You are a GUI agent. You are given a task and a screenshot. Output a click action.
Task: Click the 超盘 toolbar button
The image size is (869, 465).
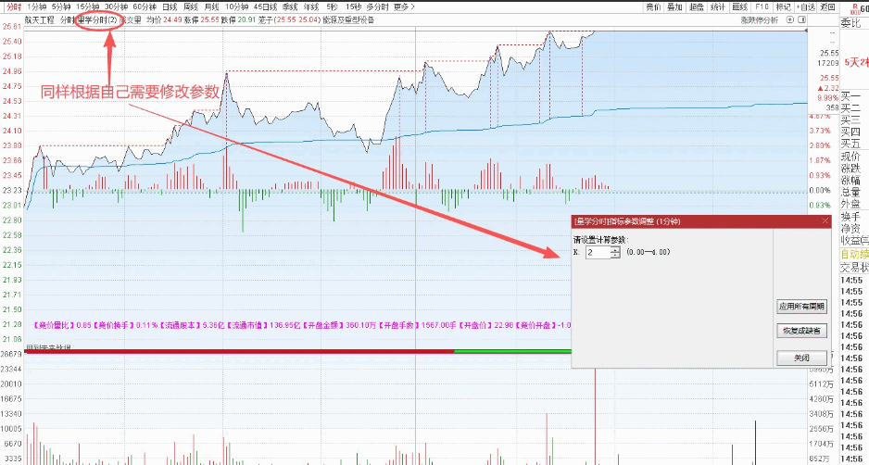click(x=697, y=6)
